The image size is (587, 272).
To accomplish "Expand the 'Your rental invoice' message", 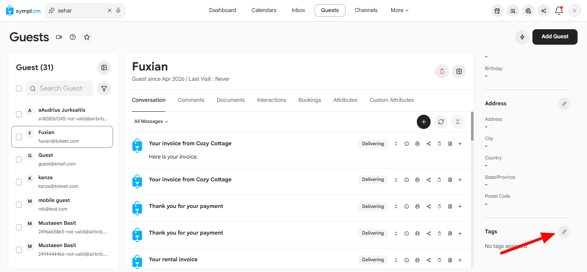I will 396,260.
